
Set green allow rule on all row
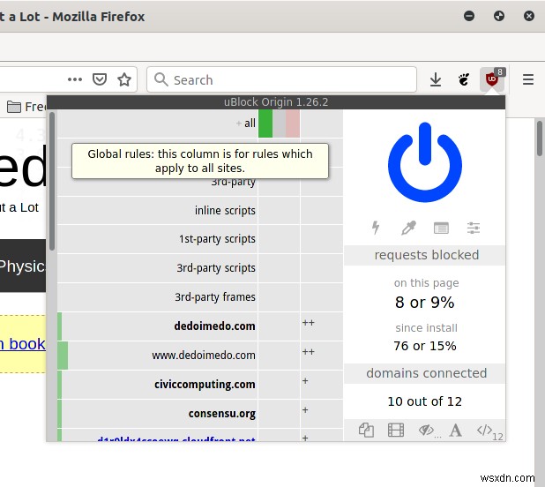point(265,124)
